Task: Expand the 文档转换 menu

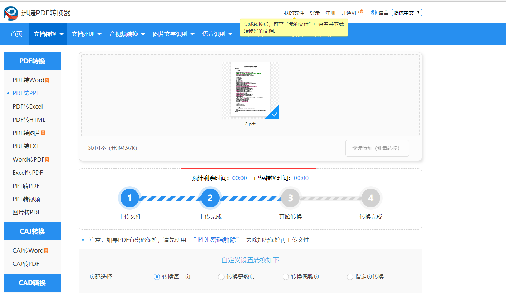Action: point(48,34)
